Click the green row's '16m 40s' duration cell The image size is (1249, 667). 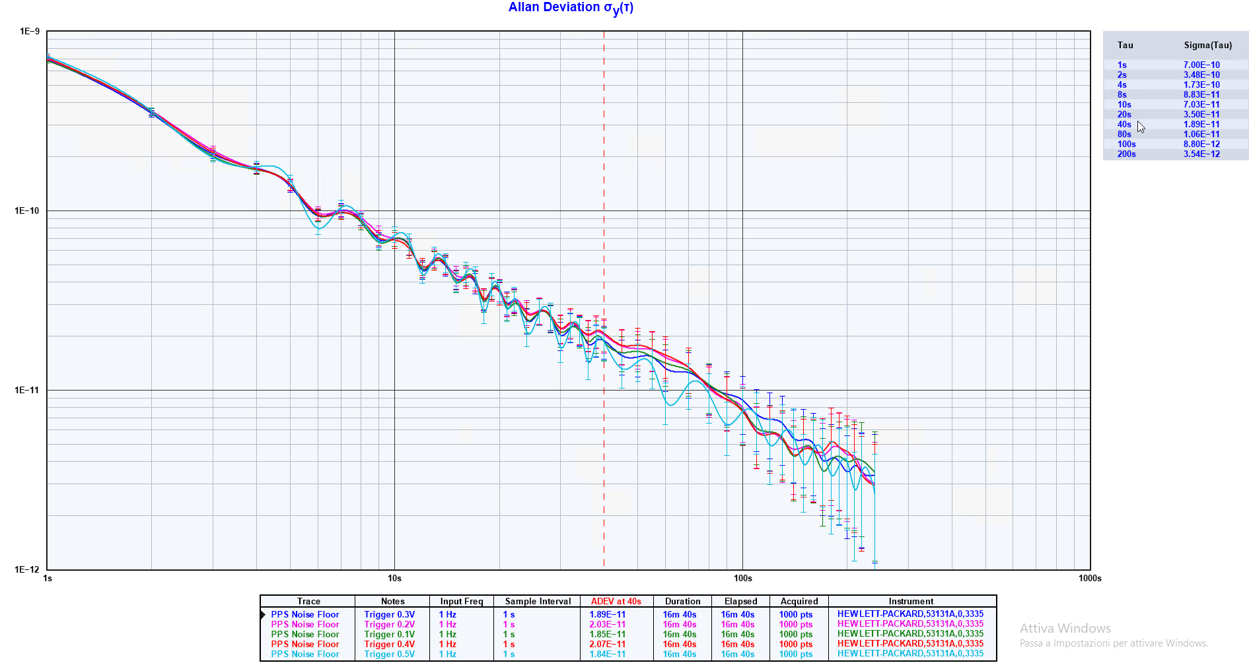680,634
